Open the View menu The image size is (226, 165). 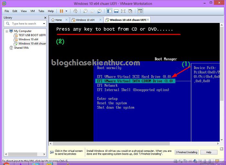click(x=24, y=11)
